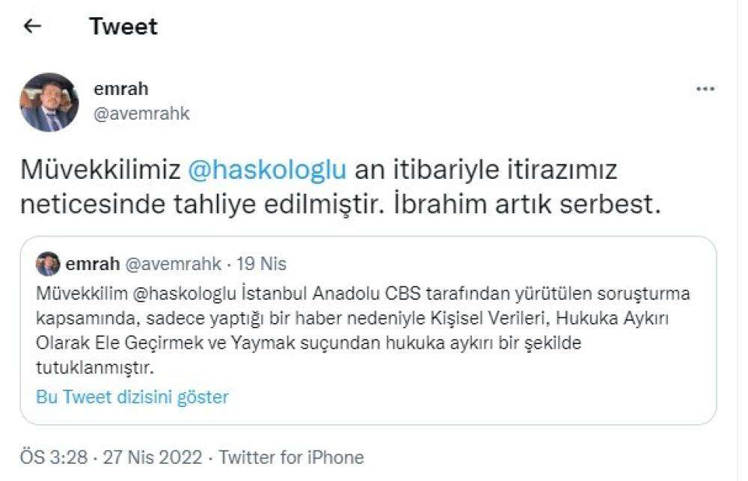Go back using the left arrow icon

[32, 25]
